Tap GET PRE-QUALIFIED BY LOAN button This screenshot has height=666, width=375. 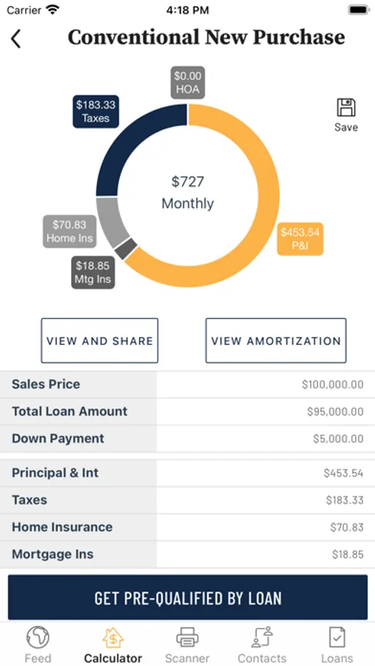[x=188, y=597]
